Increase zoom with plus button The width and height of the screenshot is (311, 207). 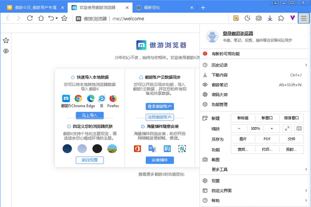[272, 129]
